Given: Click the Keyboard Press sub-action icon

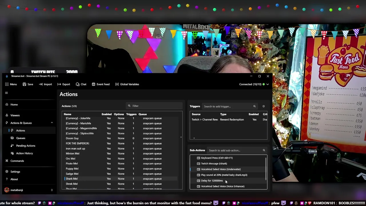Looking at the screenshot, I should coord(198,158).
